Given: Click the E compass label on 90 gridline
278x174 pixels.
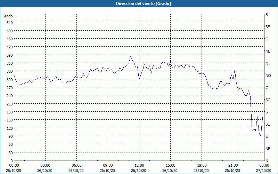Looking at the screenshot, I should point(267,136).
